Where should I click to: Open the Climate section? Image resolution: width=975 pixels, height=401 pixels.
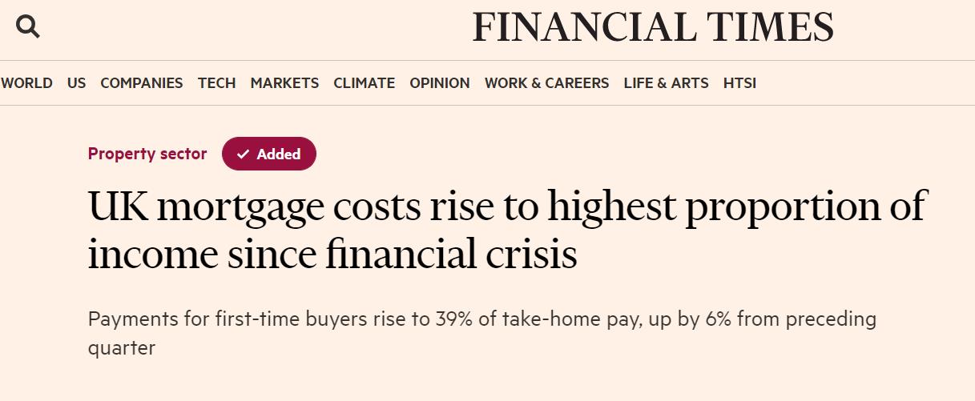click(364, 83)
